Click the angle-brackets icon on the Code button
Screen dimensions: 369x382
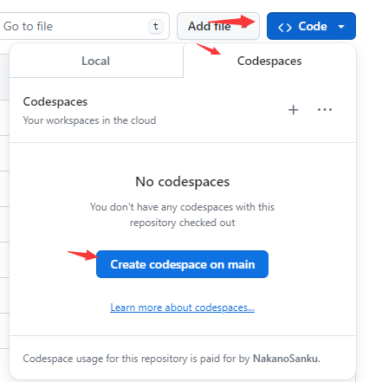coord(285,27)
